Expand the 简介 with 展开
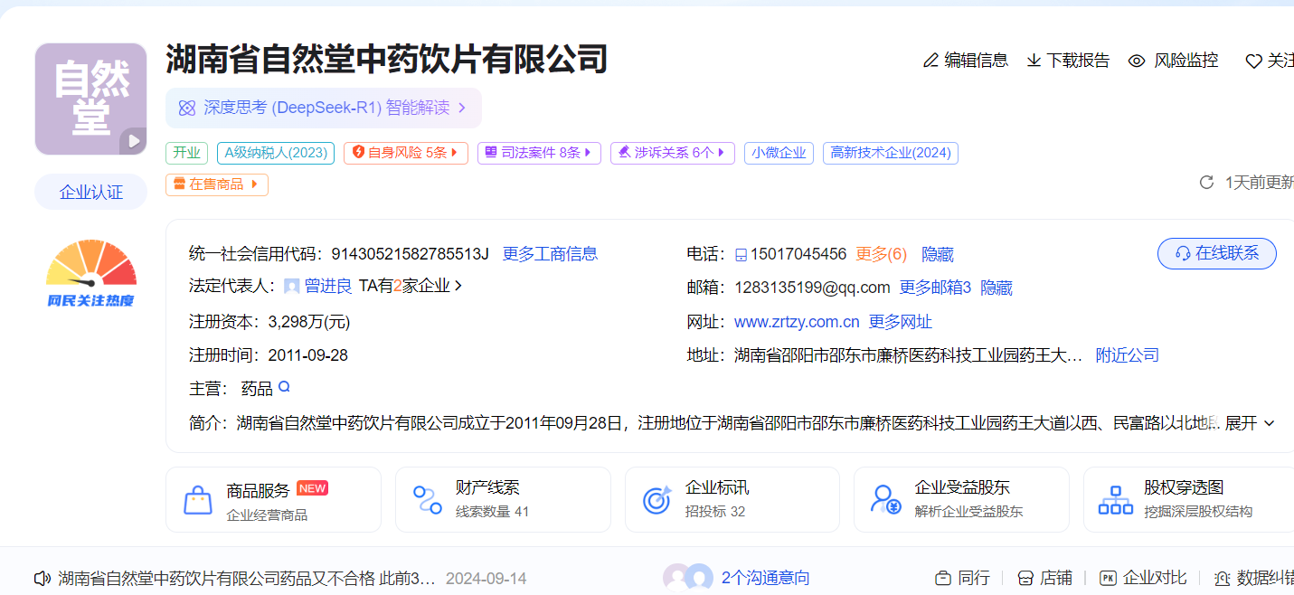Image resolution: width=1294 pixels, height=595 pixels. pyautogui.click(x=1251, y=423)
